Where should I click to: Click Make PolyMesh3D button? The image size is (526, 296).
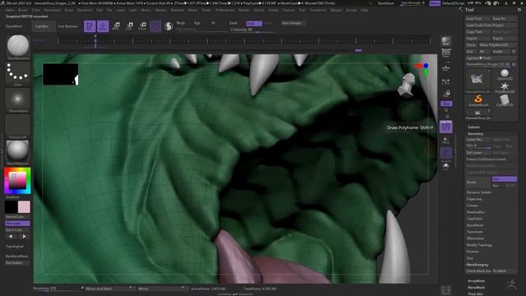498,45
